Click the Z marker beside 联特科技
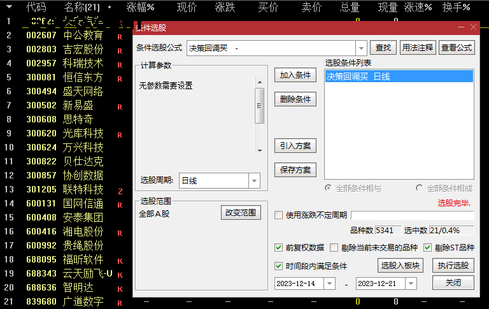Viewport: 489px width, 309px height. (x=120, y=191)
